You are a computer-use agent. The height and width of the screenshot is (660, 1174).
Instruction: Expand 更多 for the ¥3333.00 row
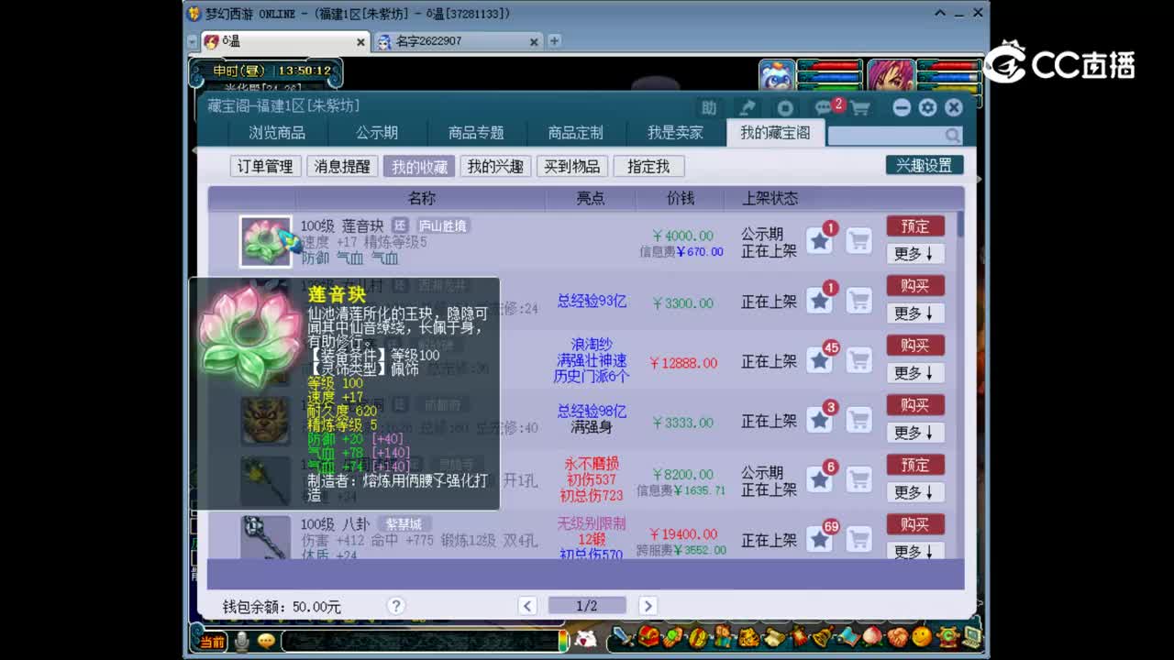click(915, 433)
